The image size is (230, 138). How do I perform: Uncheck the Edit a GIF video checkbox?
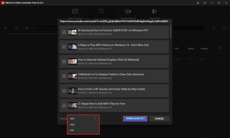[64, 91]
